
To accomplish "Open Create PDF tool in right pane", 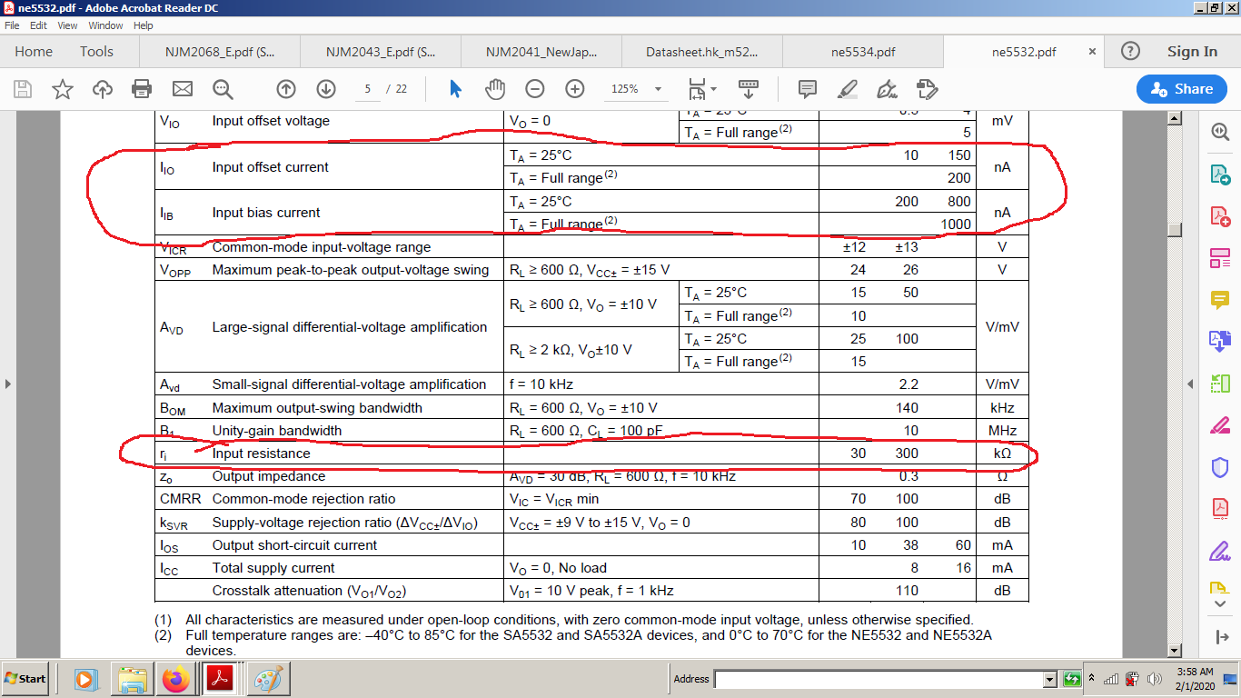I will (1219, 216).
